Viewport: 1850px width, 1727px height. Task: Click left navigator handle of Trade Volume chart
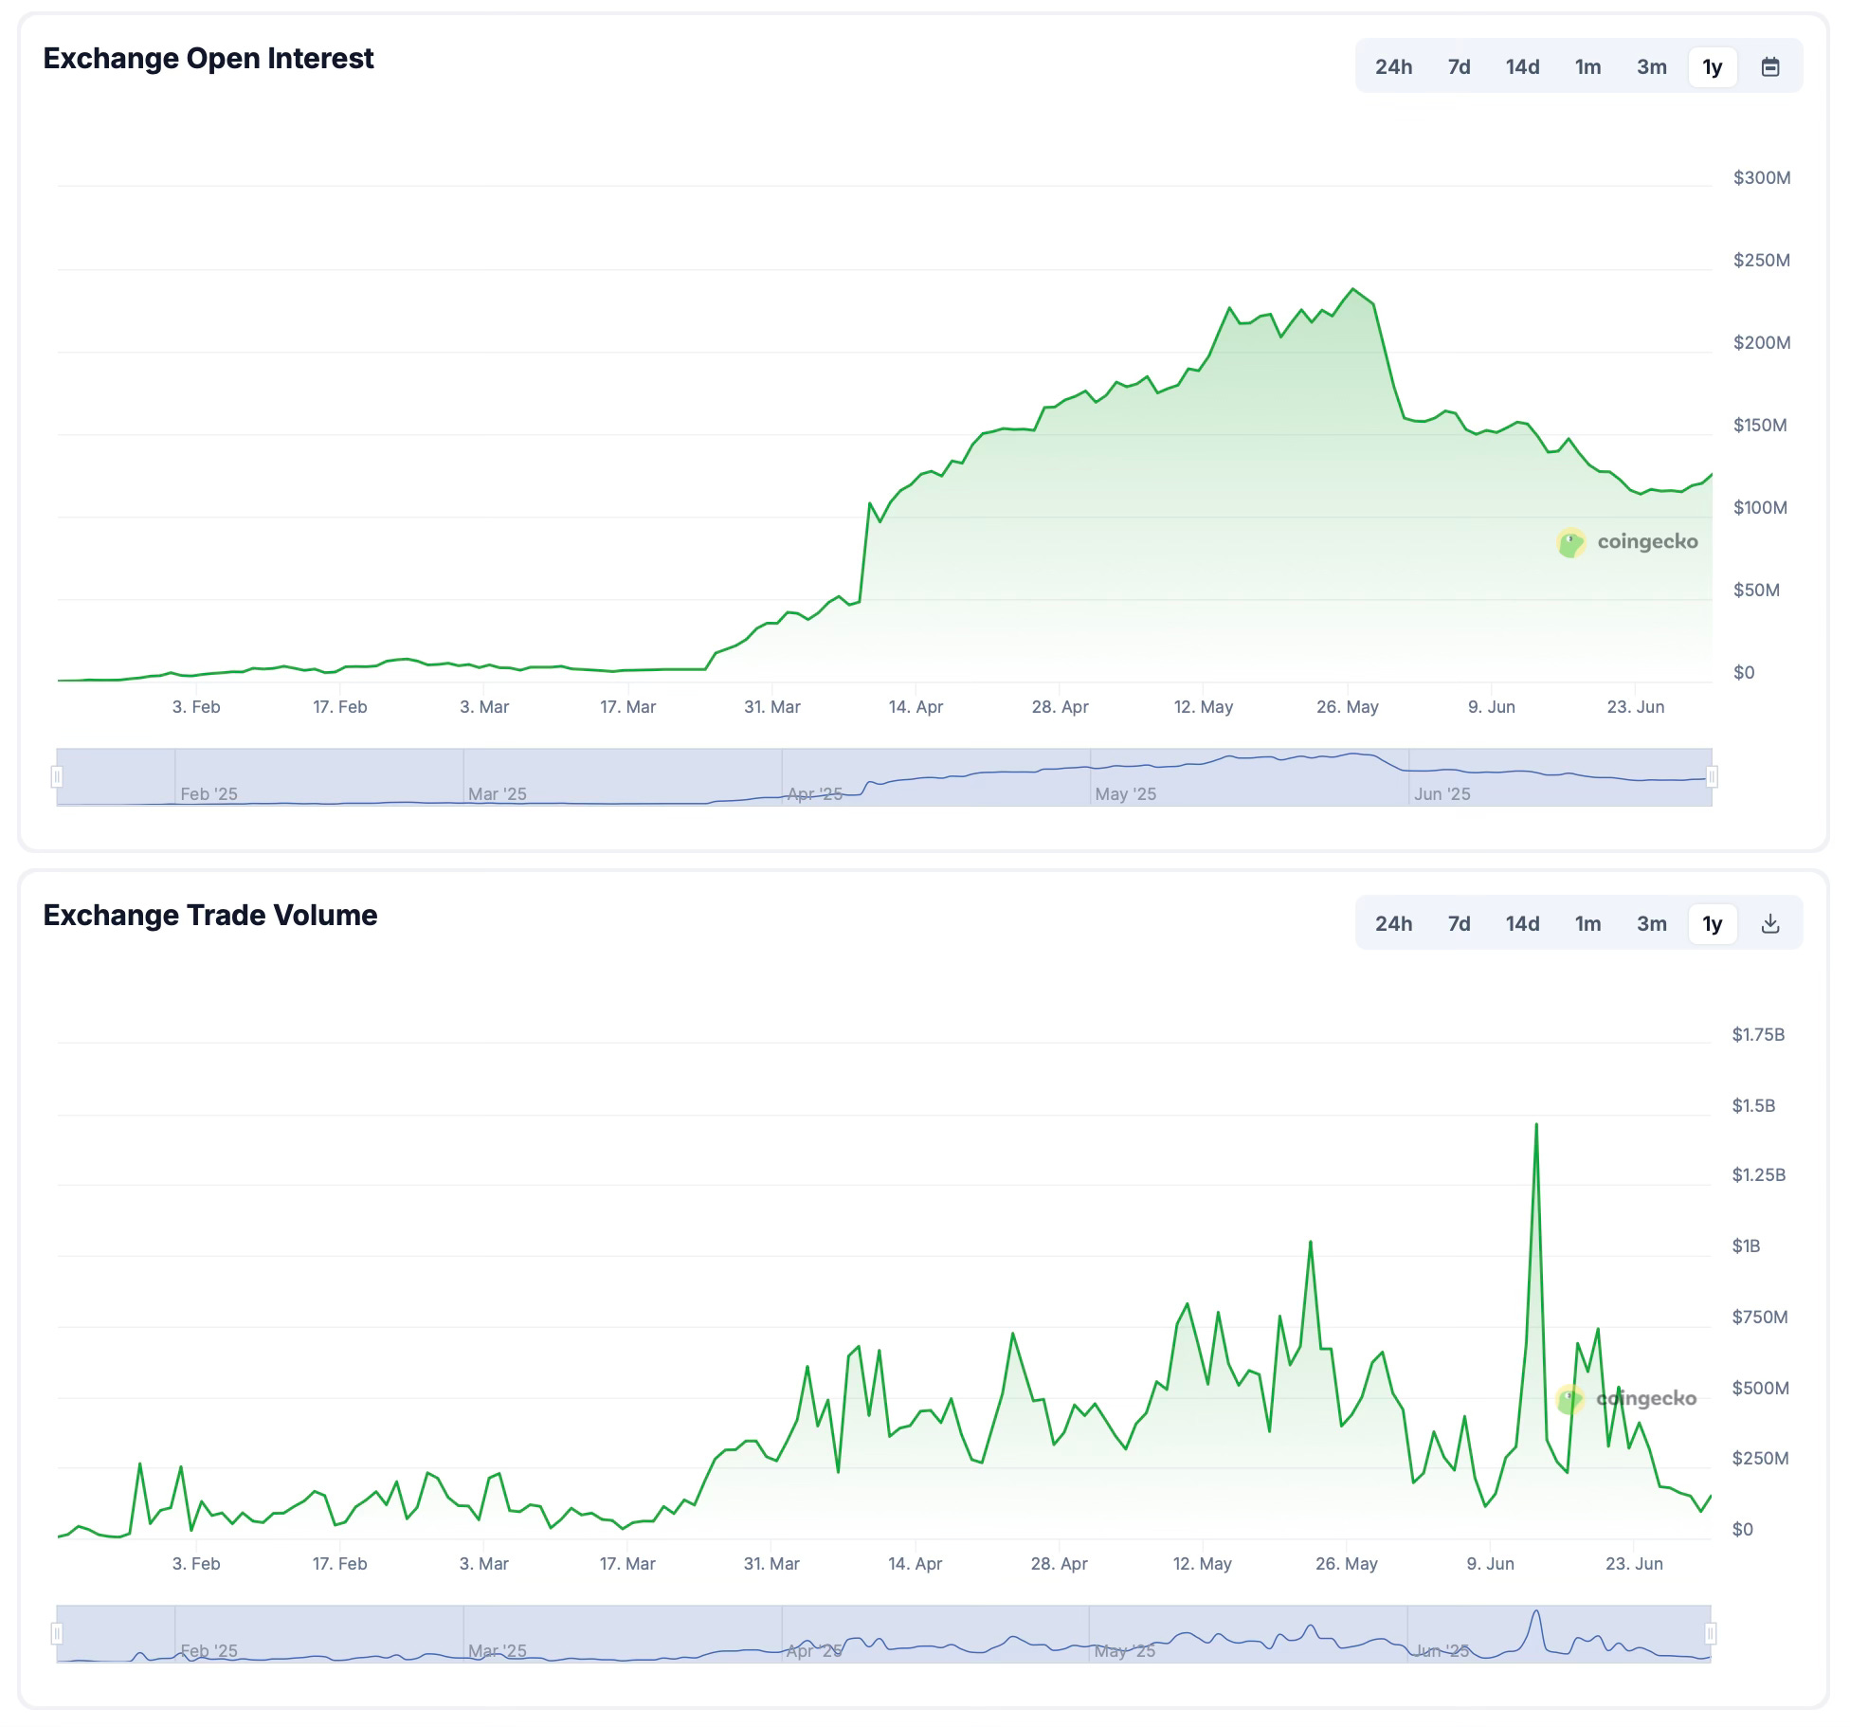57,1633
